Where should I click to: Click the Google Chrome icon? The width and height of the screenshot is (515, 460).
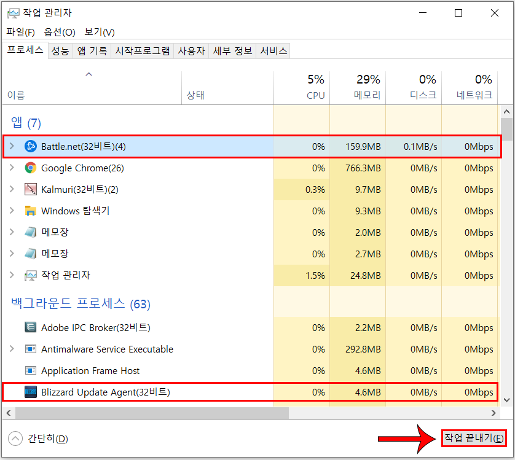[31, 168]
